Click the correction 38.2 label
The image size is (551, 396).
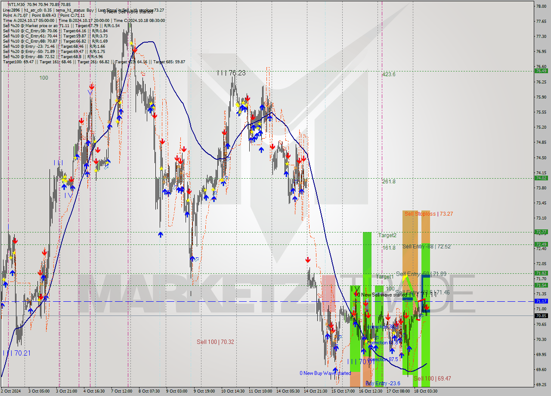tap(382, 327)
